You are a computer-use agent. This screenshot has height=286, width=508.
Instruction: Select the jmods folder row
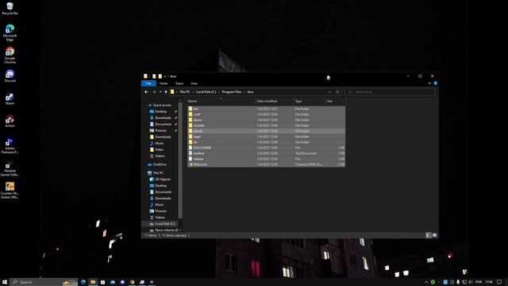pos(266,131)
